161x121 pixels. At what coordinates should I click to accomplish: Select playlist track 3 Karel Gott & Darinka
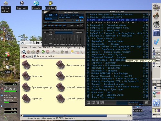(118, 20)
